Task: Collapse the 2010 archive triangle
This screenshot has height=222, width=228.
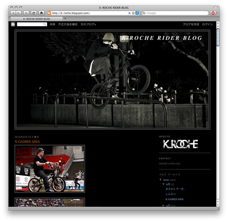Action: pos(161,180)
